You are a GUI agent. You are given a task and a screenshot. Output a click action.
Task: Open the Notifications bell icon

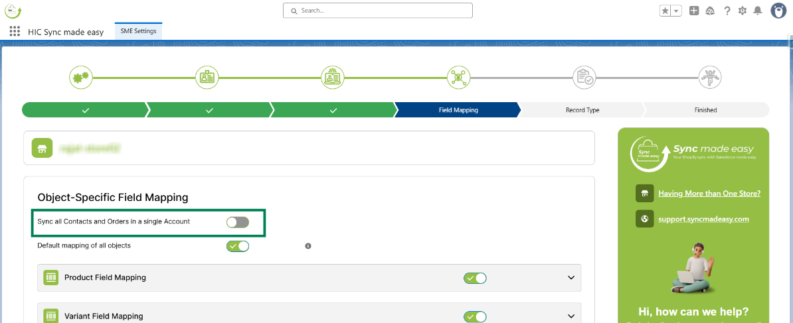point(758,11)
